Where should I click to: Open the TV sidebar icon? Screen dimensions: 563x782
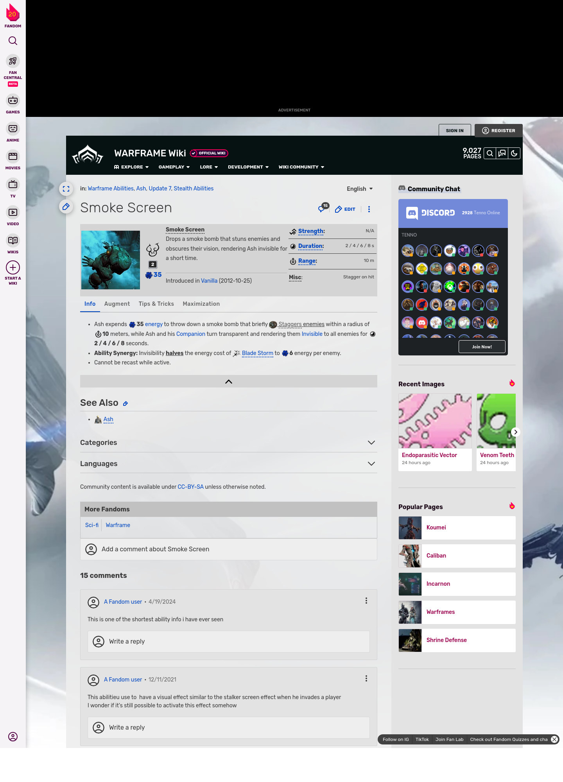pos(13,184)
